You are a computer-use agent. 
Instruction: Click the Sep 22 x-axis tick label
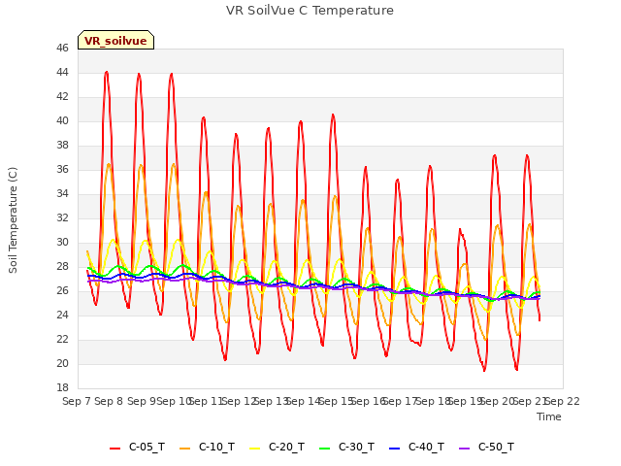coord(562,401)
